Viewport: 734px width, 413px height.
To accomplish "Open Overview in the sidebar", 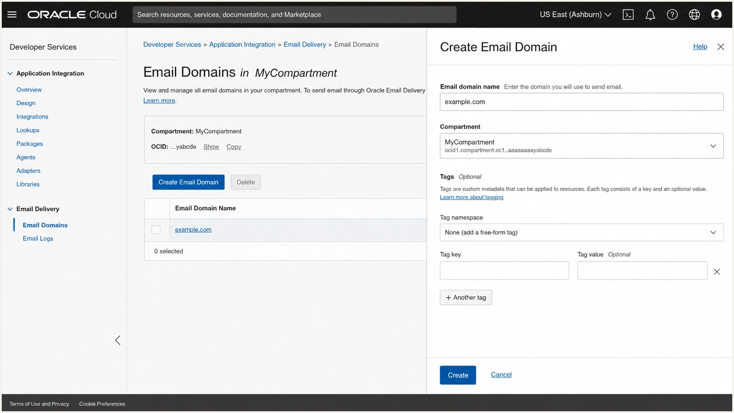I will (29, 90).
